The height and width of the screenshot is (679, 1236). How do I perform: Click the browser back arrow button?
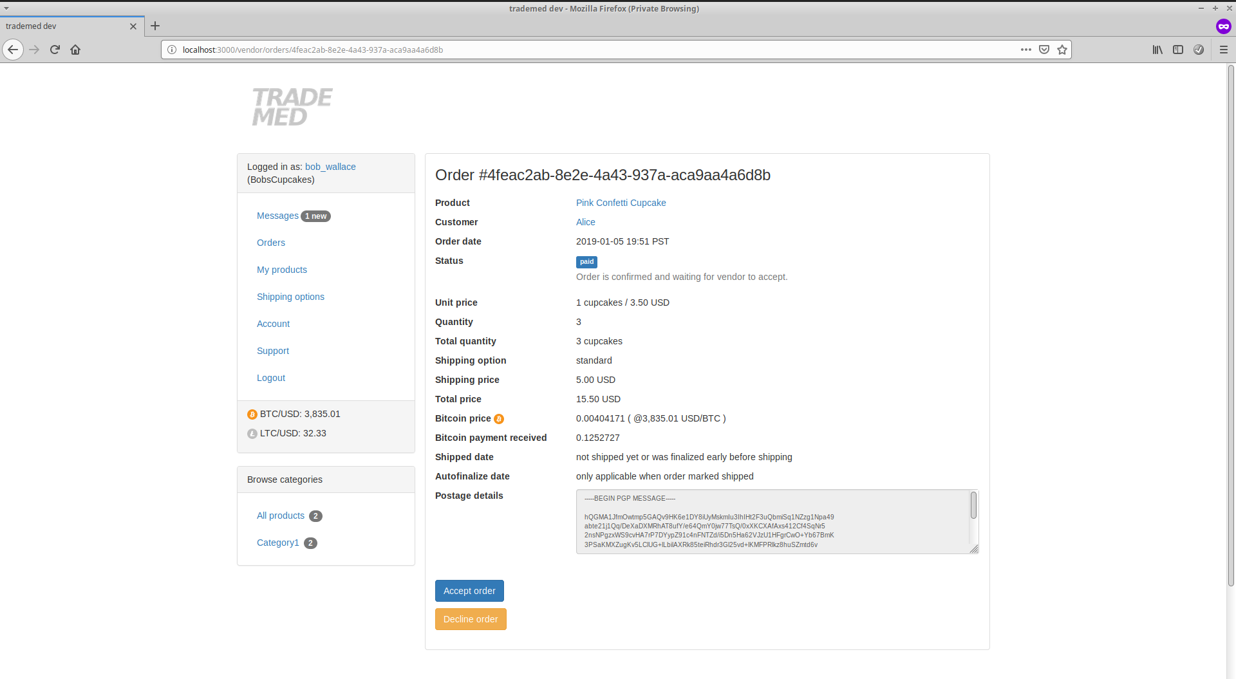13,50
